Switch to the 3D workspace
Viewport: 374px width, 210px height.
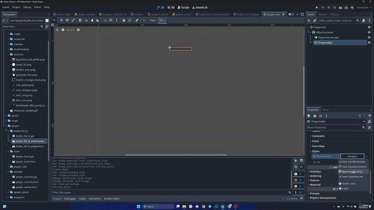click(171, 8)
